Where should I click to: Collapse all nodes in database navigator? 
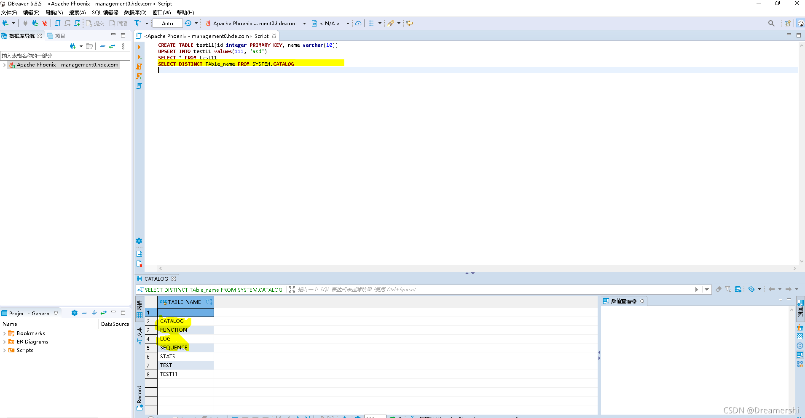point(102,46)
